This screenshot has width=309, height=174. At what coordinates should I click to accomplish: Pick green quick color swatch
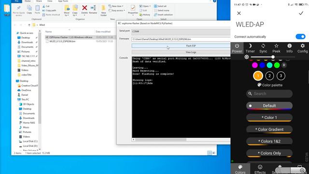tap(277, 65)
